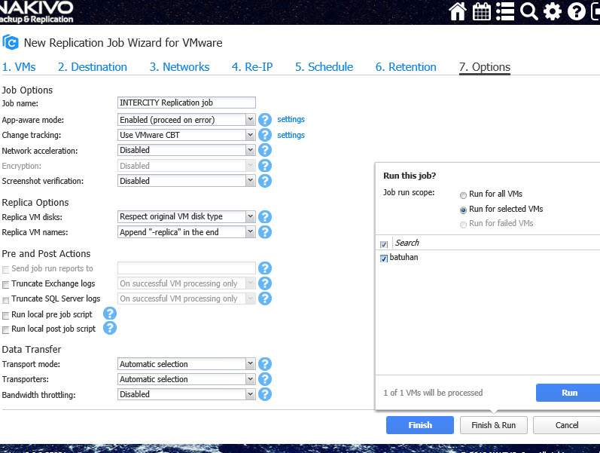Open the calendar icon in header

click(481, 11)
